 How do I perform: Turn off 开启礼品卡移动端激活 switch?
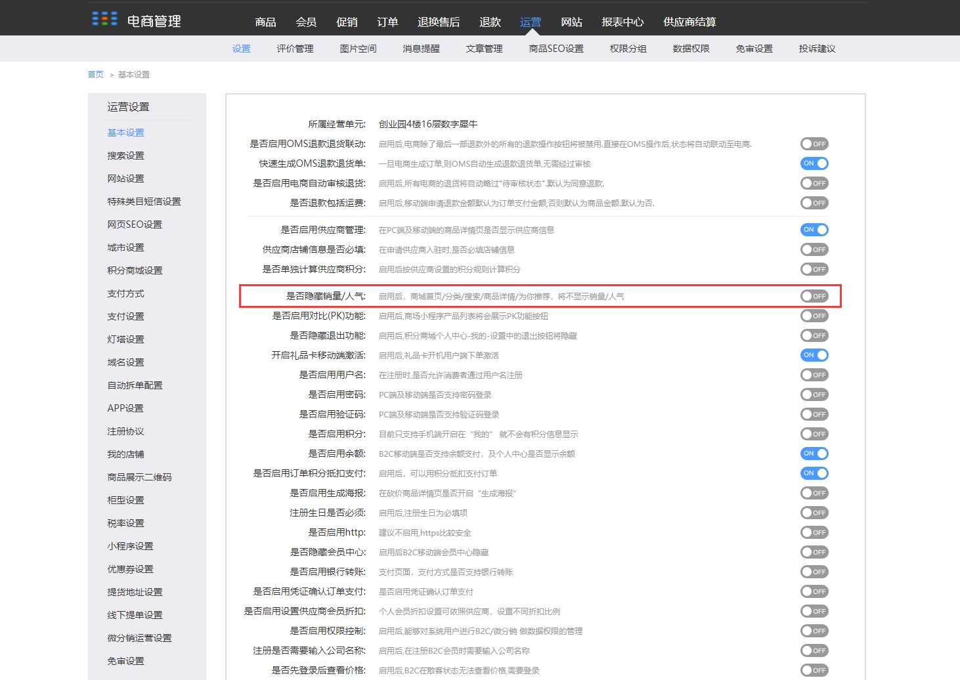(814, 355)
